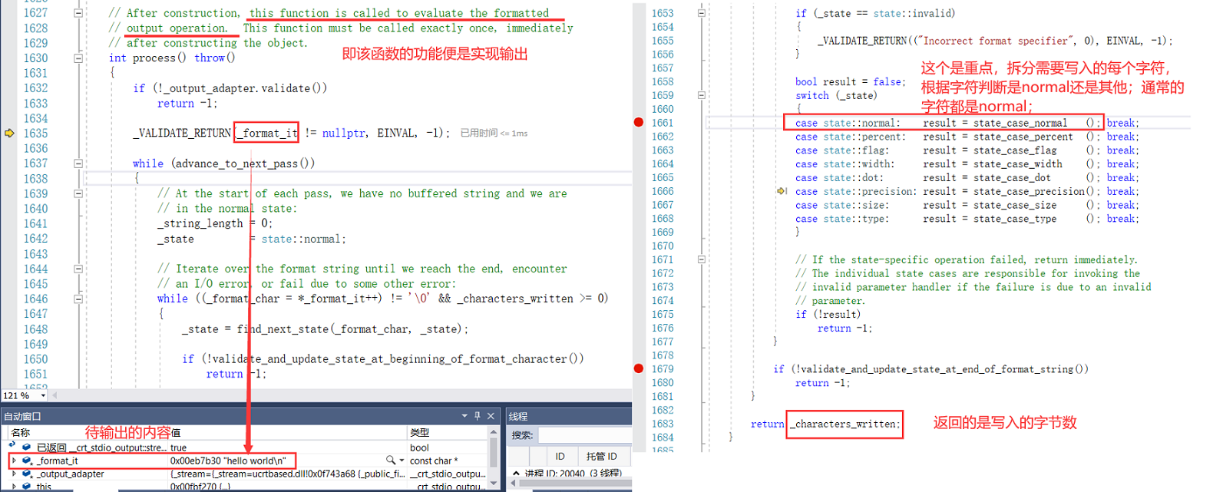Open the 自动窗口 window options dropdown arrow
Image resolution: width=1213 pixels, height=492 pixels.
coord(464,416)
